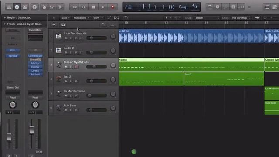Mute the Inst 2 track

point(66,82)
